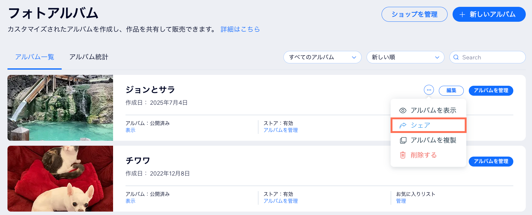The width and height of the screenshot is (532, 215).
Task: Click the eye icon for アルバムを表示
Action: (403, 111)
